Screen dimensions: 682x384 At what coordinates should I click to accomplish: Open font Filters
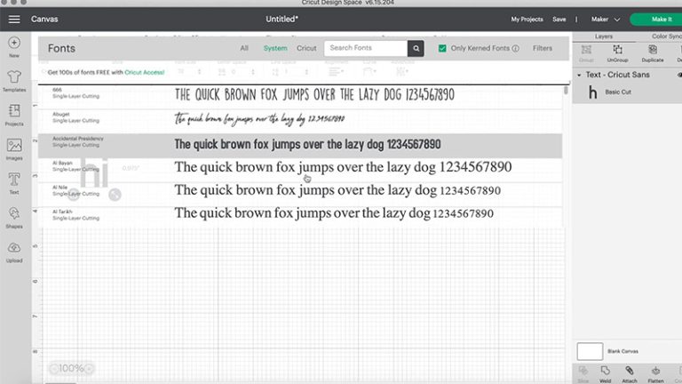click(x=543, y=48)
